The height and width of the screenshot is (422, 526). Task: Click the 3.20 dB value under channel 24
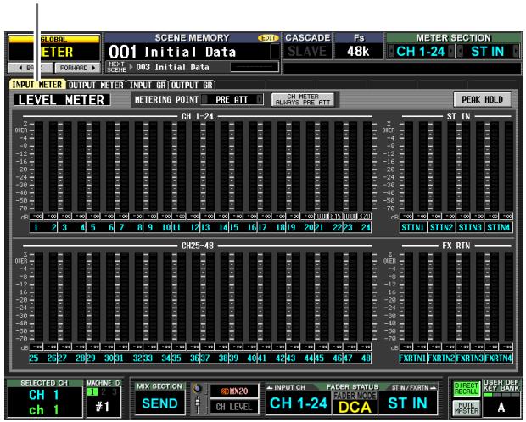(x=365, y=216)
